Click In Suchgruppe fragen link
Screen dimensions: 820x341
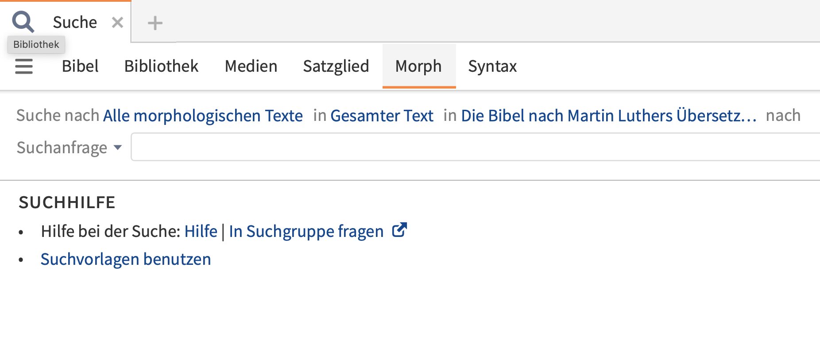point(306,231)
